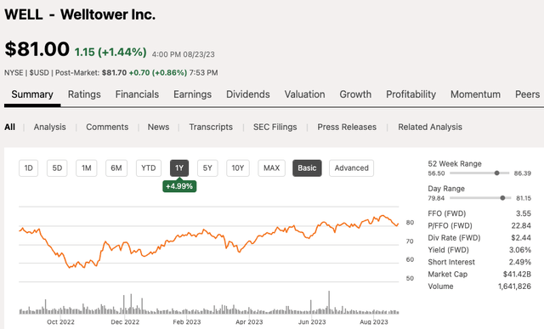Open the Momentum tab
Screen dimensions: 544x329
tap(475, 94)
